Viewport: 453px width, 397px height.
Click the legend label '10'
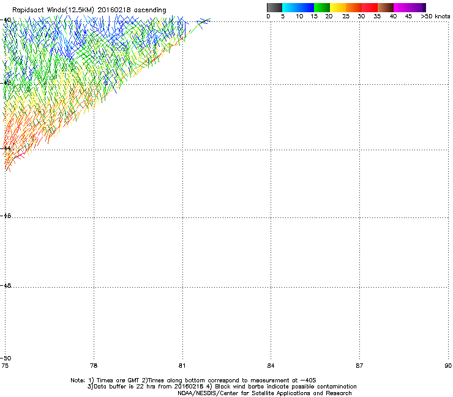[x=299, y=16]
